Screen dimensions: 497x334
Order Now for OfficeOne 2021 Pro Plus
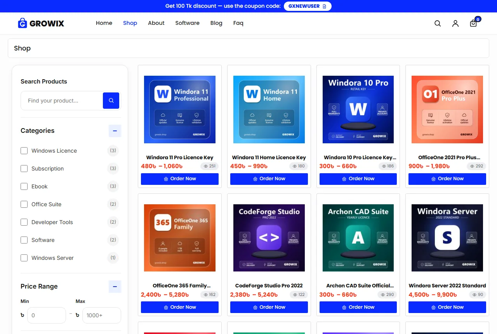click(447, 179)
